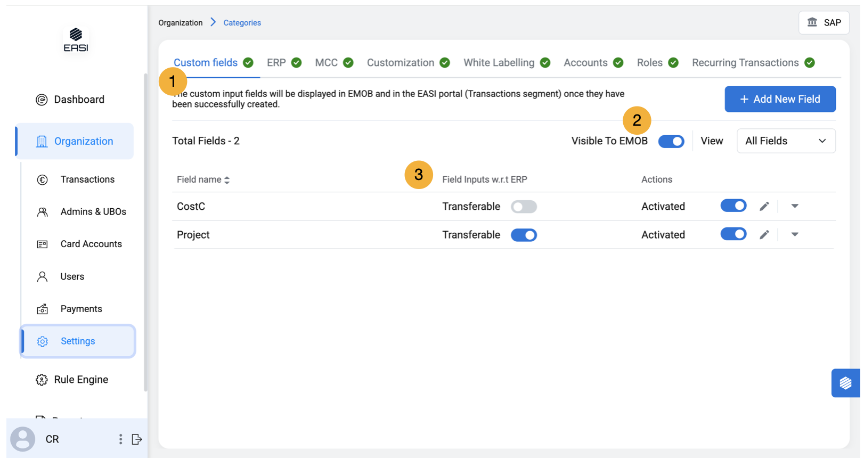Viewport: 864px width, 458px height.
Task: Click the Categories breadcrumb link
Action: point(242,23)
